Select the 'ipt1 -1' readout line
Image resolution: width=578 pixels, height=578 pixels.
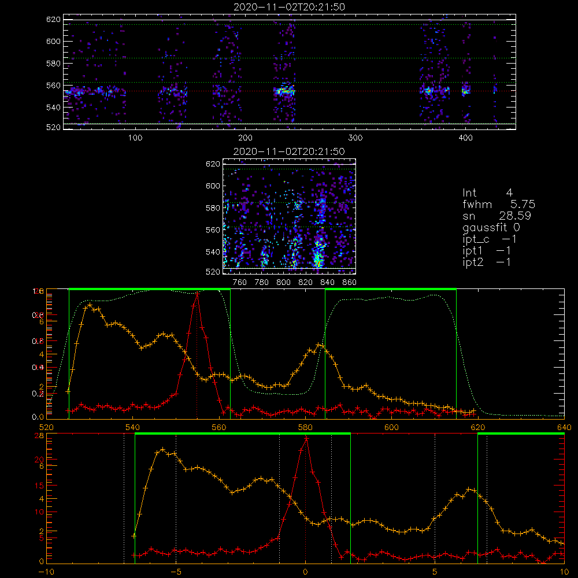pyautogui.click(x=487, y=251)
